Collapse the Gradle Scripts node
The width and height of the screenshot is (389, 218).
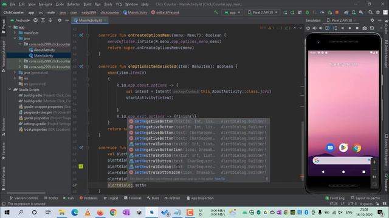click(10, 90)
